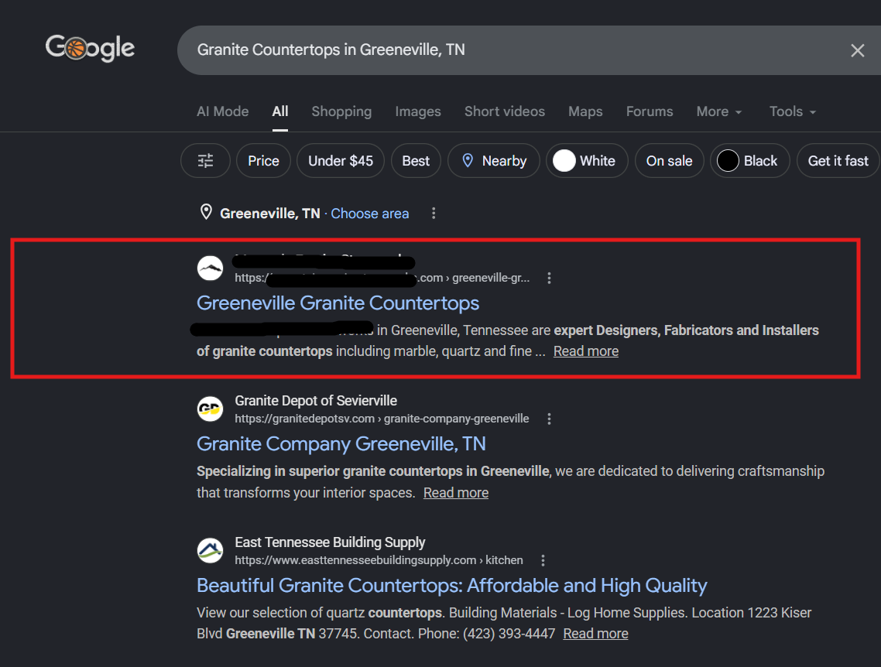
Task: Open East Tennessee Building Supply options menu
Action: [542, 560]
